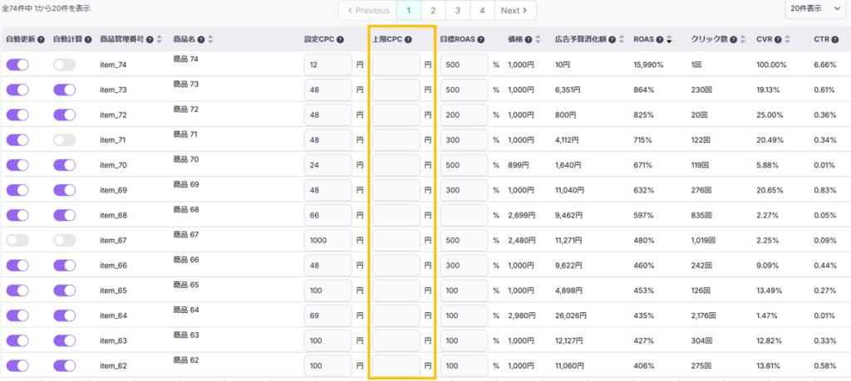Click help icon beside 上限CPC header
The image size is (851, 381).
(409, 40)
